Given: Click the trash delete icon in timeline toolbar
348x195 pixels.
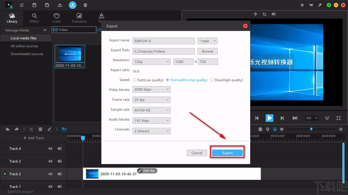Looking at the screenshot, I should tap(40, 129).
